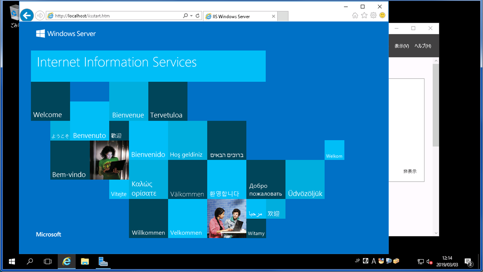Open the 表示(V) menu in the background window
Screen dimensions: 483x272
tap(401, 46)
